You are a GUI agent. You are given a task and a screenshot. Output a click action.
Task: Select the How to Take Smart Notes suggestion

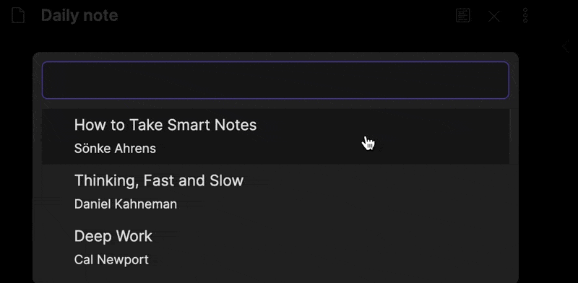pos(275,136)
